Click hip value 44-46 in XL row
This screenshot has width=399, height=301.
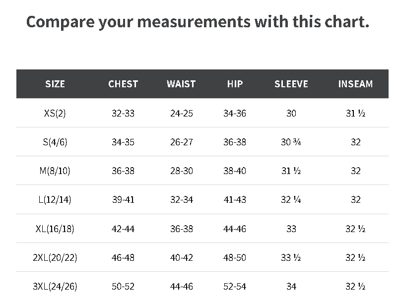(x=235, y=229)
